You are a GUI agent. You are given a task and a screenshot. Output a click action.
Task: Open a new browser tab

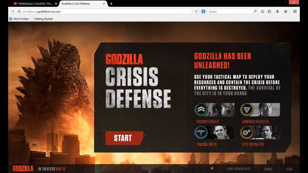tap(111, 3)
